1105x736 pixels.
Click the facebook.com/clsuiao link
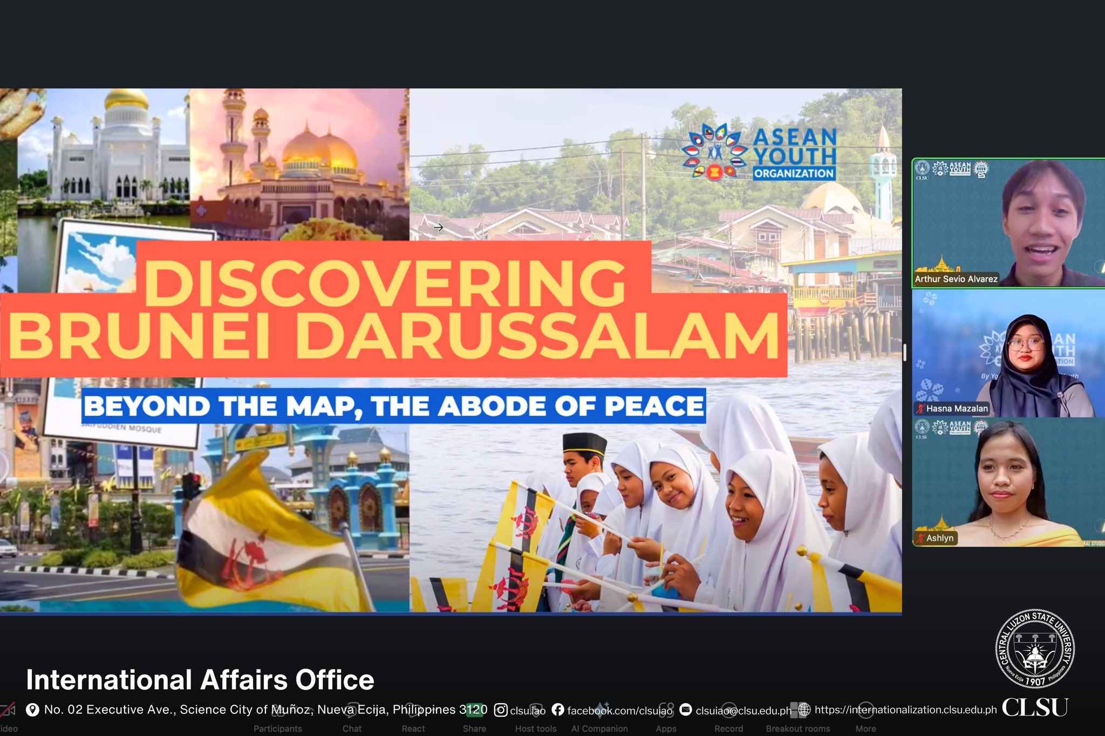point(619,710)
